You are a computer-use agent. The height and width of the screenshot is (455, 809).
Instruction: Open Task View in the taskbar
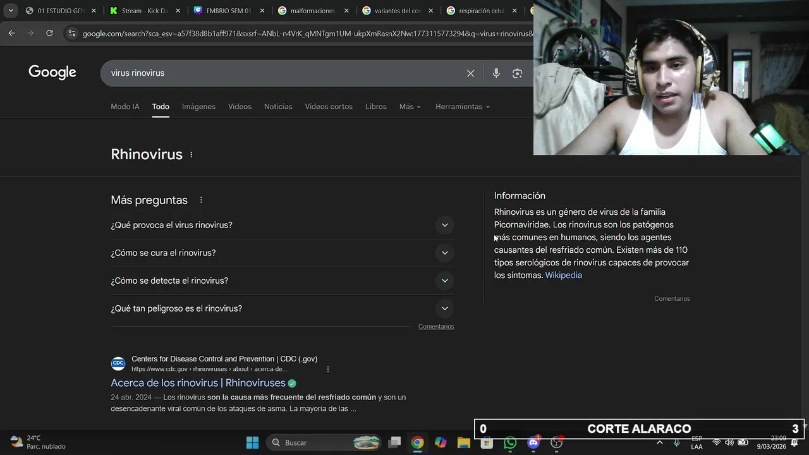pos(394,442)
